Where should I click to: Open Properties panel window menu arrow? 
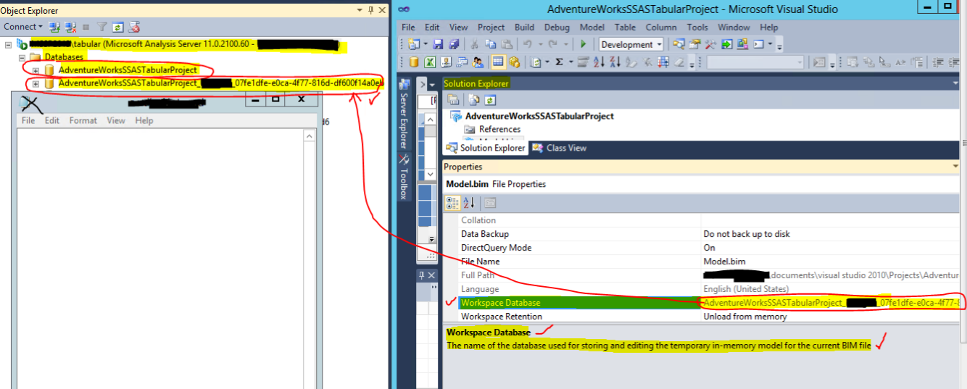tap(956, 167)
